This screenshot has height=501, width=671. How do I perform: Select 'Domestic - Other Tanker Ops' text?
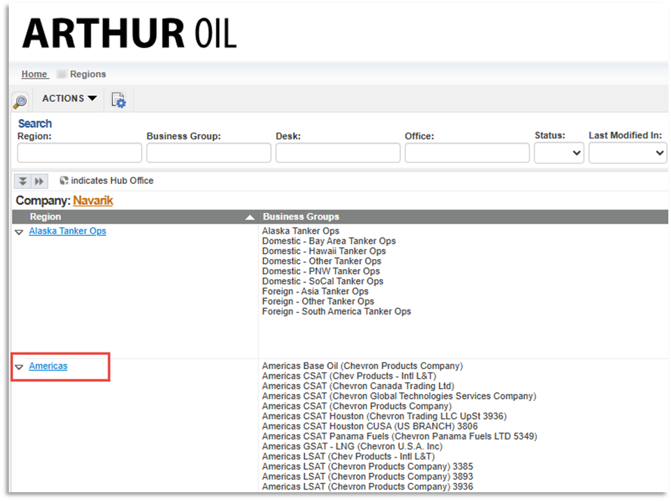(x=321, y=262)
